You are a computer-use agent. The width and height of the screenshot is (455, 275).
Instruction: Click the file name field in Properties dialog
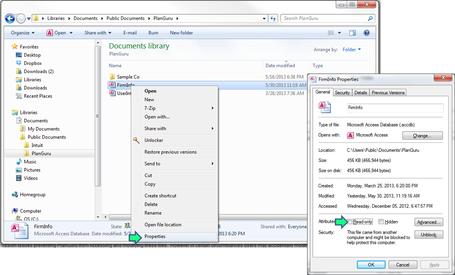coord(395,108)
